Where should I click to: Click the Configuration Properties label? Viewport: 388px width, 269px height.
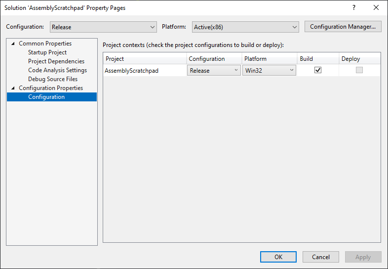click(x=51, y=88)
